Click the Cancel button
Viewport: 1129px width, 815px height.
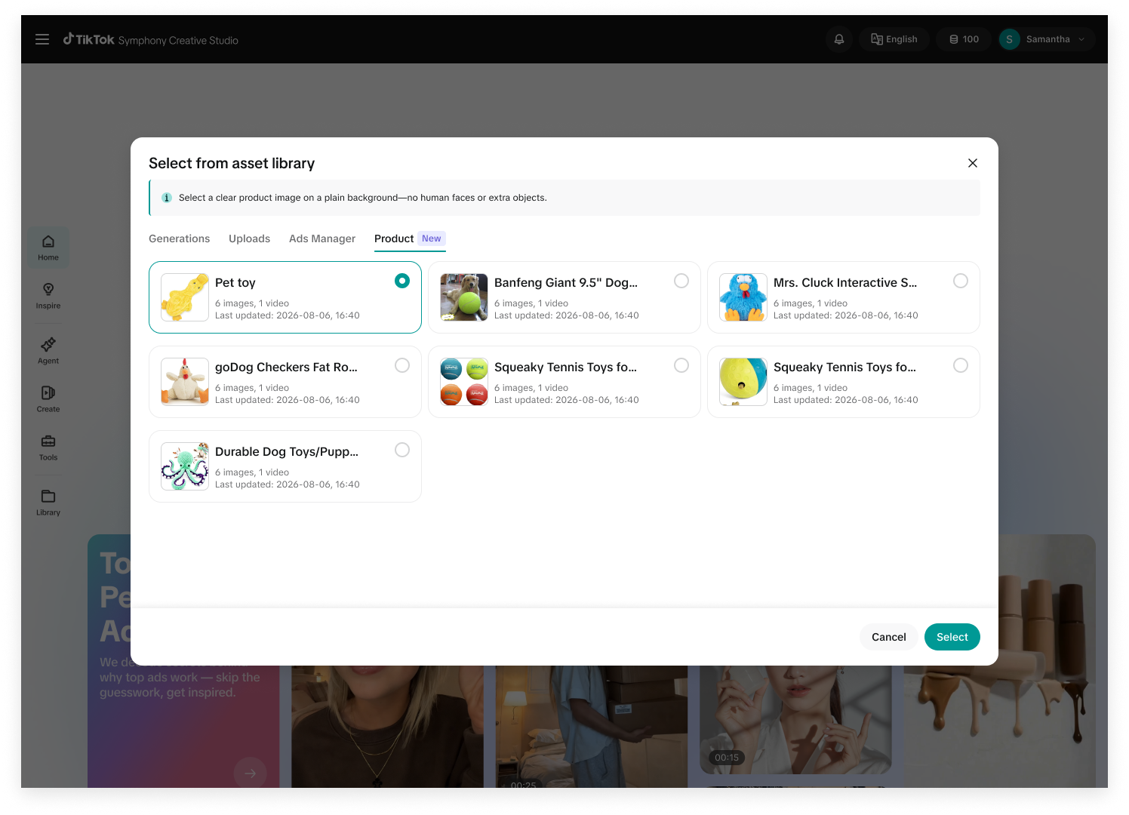889,637
